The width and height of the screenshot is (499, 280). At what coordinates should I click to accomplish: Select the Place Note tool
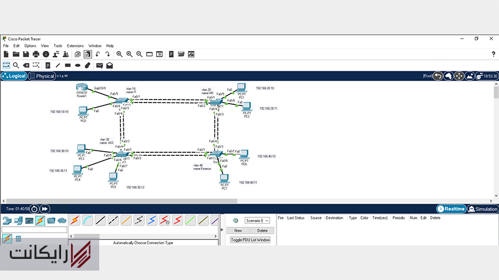(48, 65)
